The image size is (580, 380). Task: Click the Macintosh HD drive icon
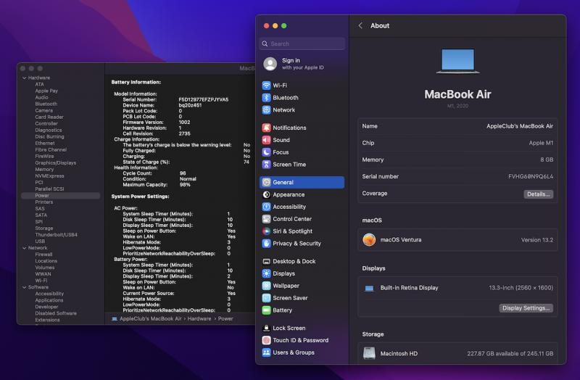[x=369, y=353]
